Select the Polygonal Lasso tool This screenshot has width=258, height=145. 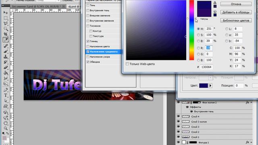pos(5,23)
